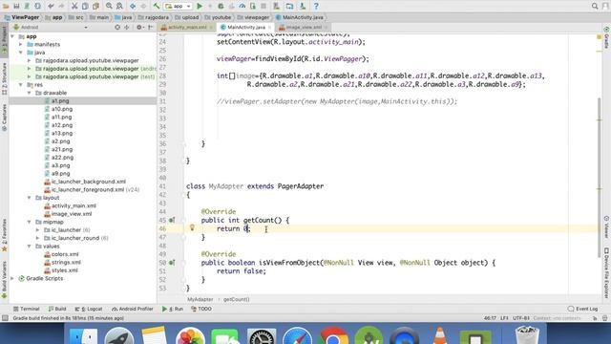The width and height of the screenshot is (611, 344).
Task: Click the Paste toolbar icon
Action: [x=95, y=6]
